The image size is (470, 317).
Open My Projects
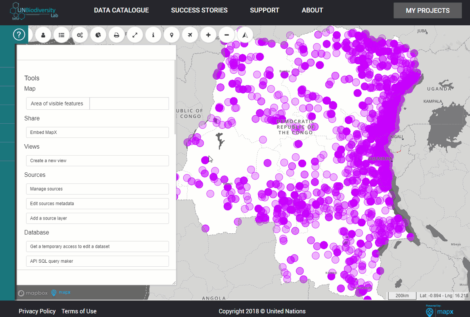[428, 10]
